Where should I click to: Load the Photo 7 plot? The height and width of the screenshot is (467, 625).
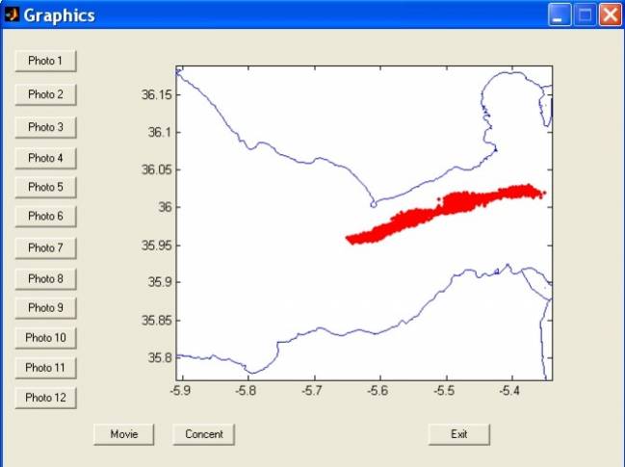(45, 248)
